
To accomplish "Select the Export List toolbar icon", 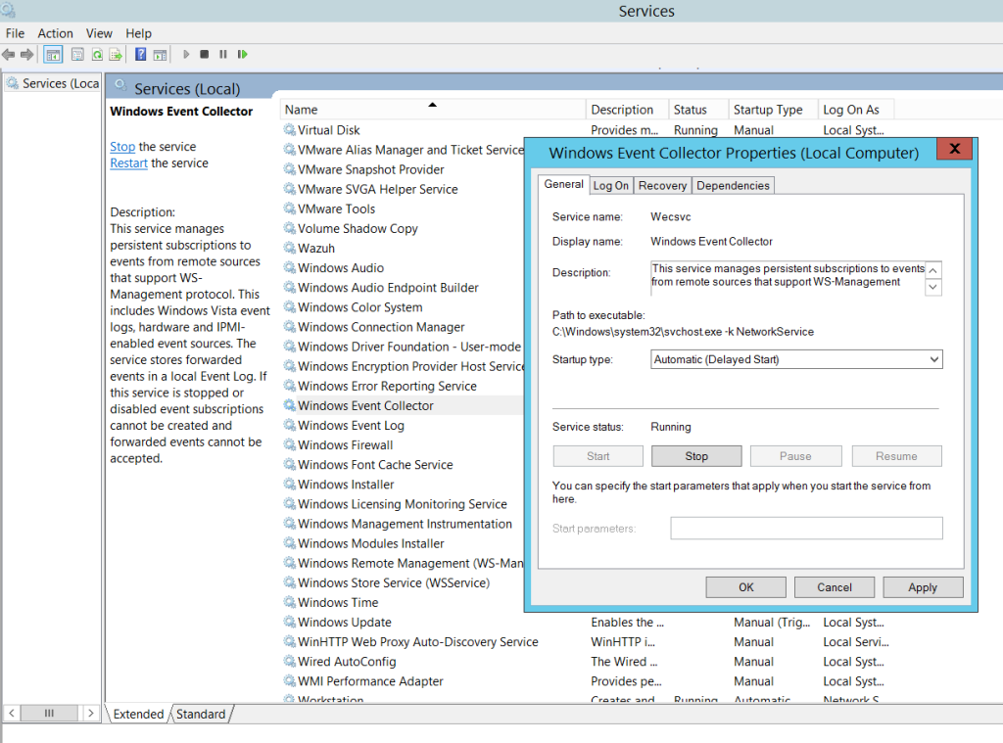I will (116, 54).
